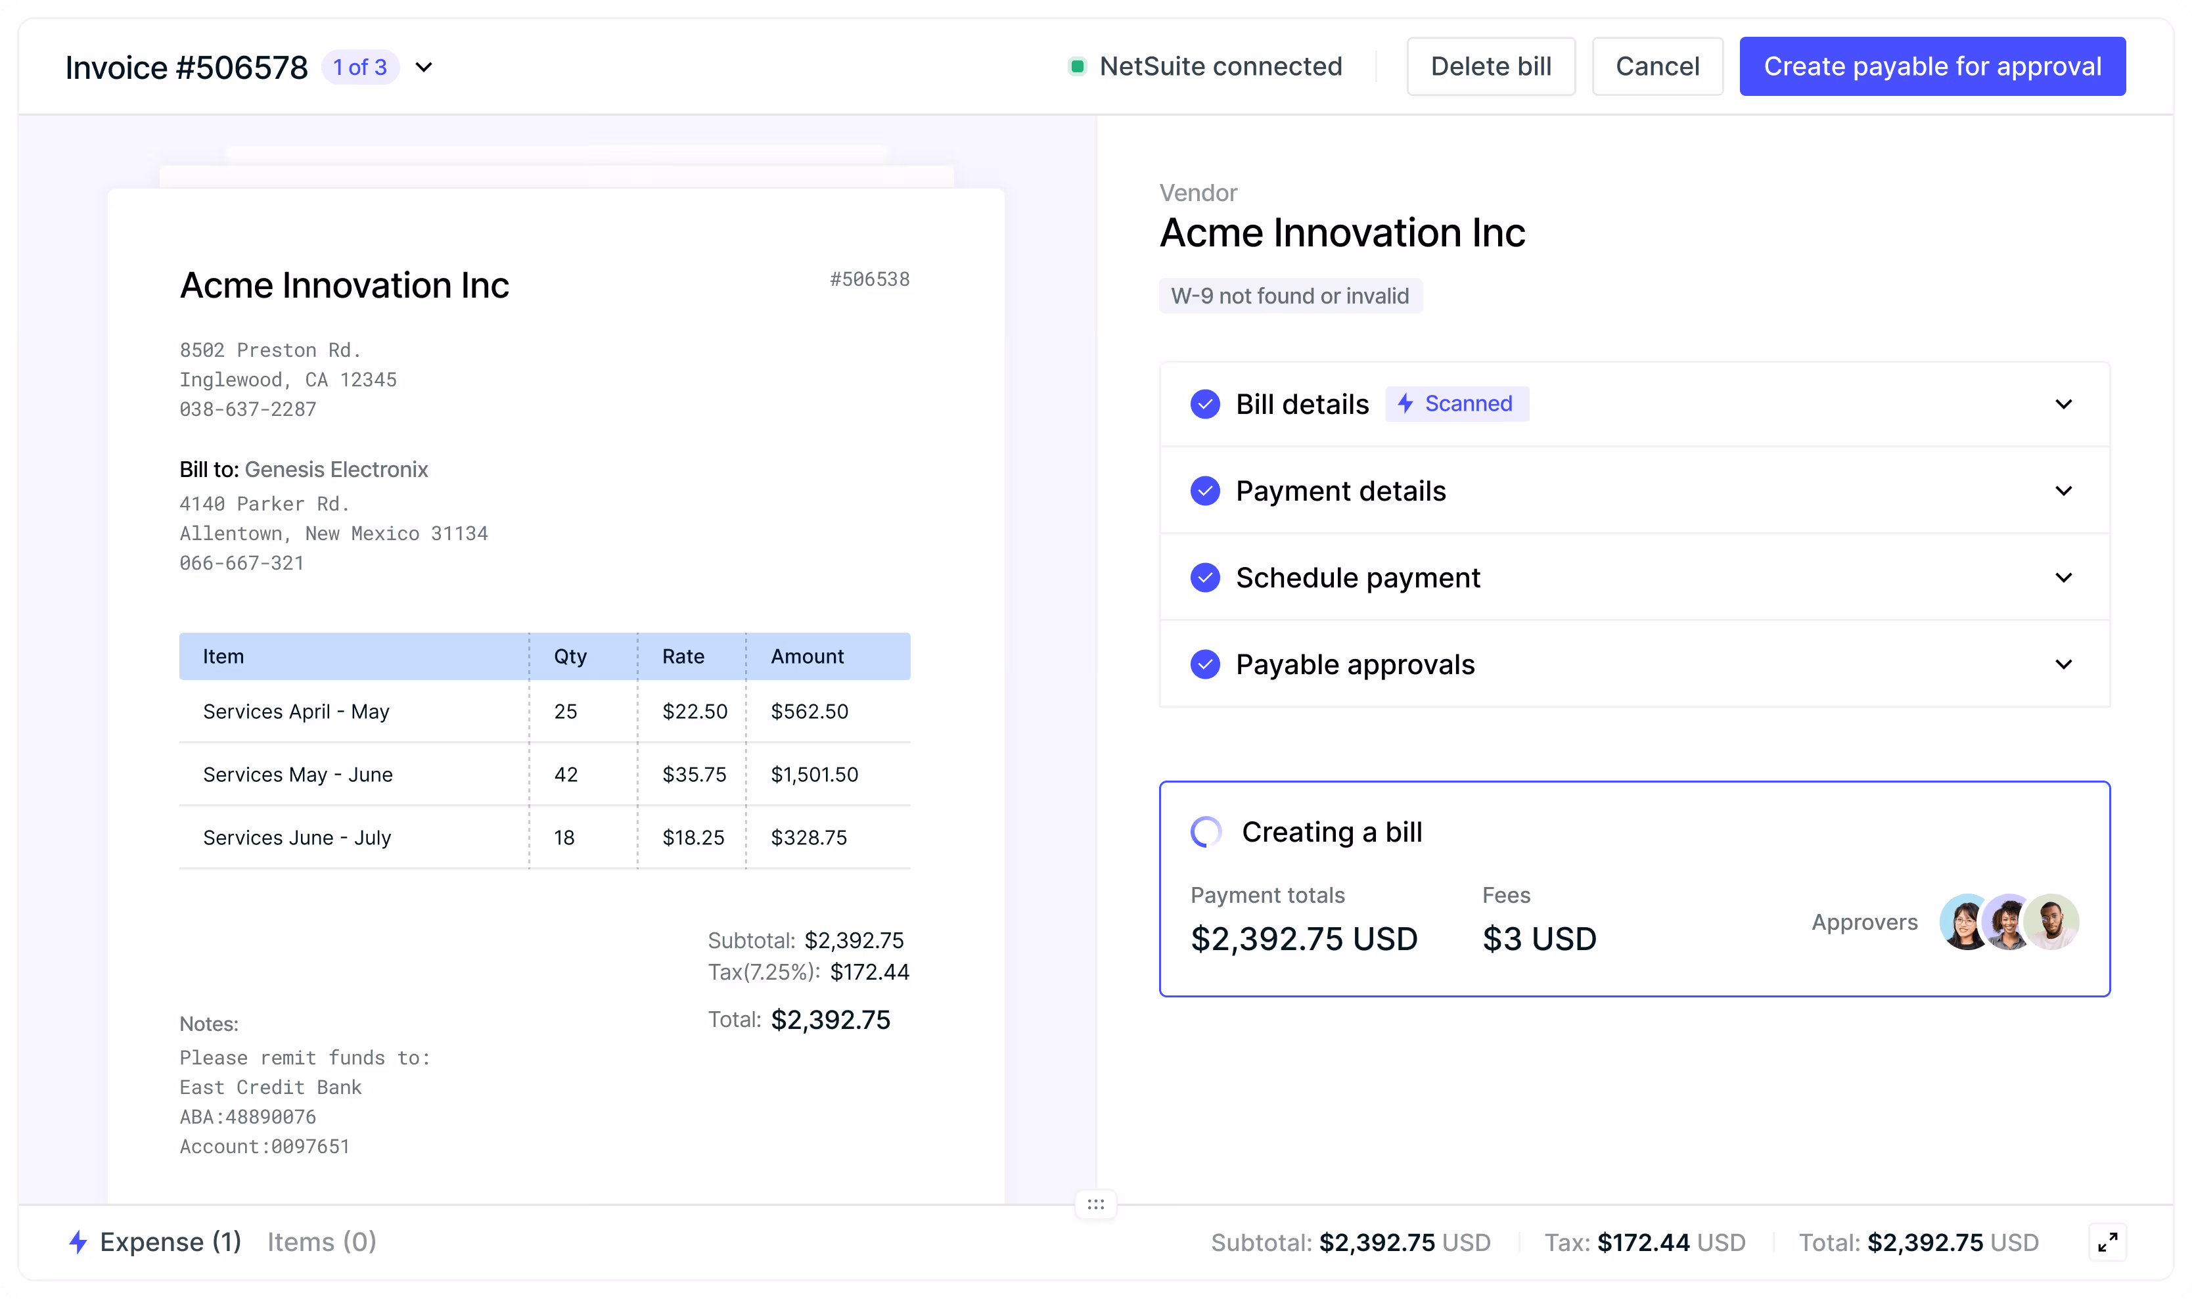This screenshot has height=1299, width=2192.
Task: Click the green NetSuite connection status icon
Action: point(1078,66)
